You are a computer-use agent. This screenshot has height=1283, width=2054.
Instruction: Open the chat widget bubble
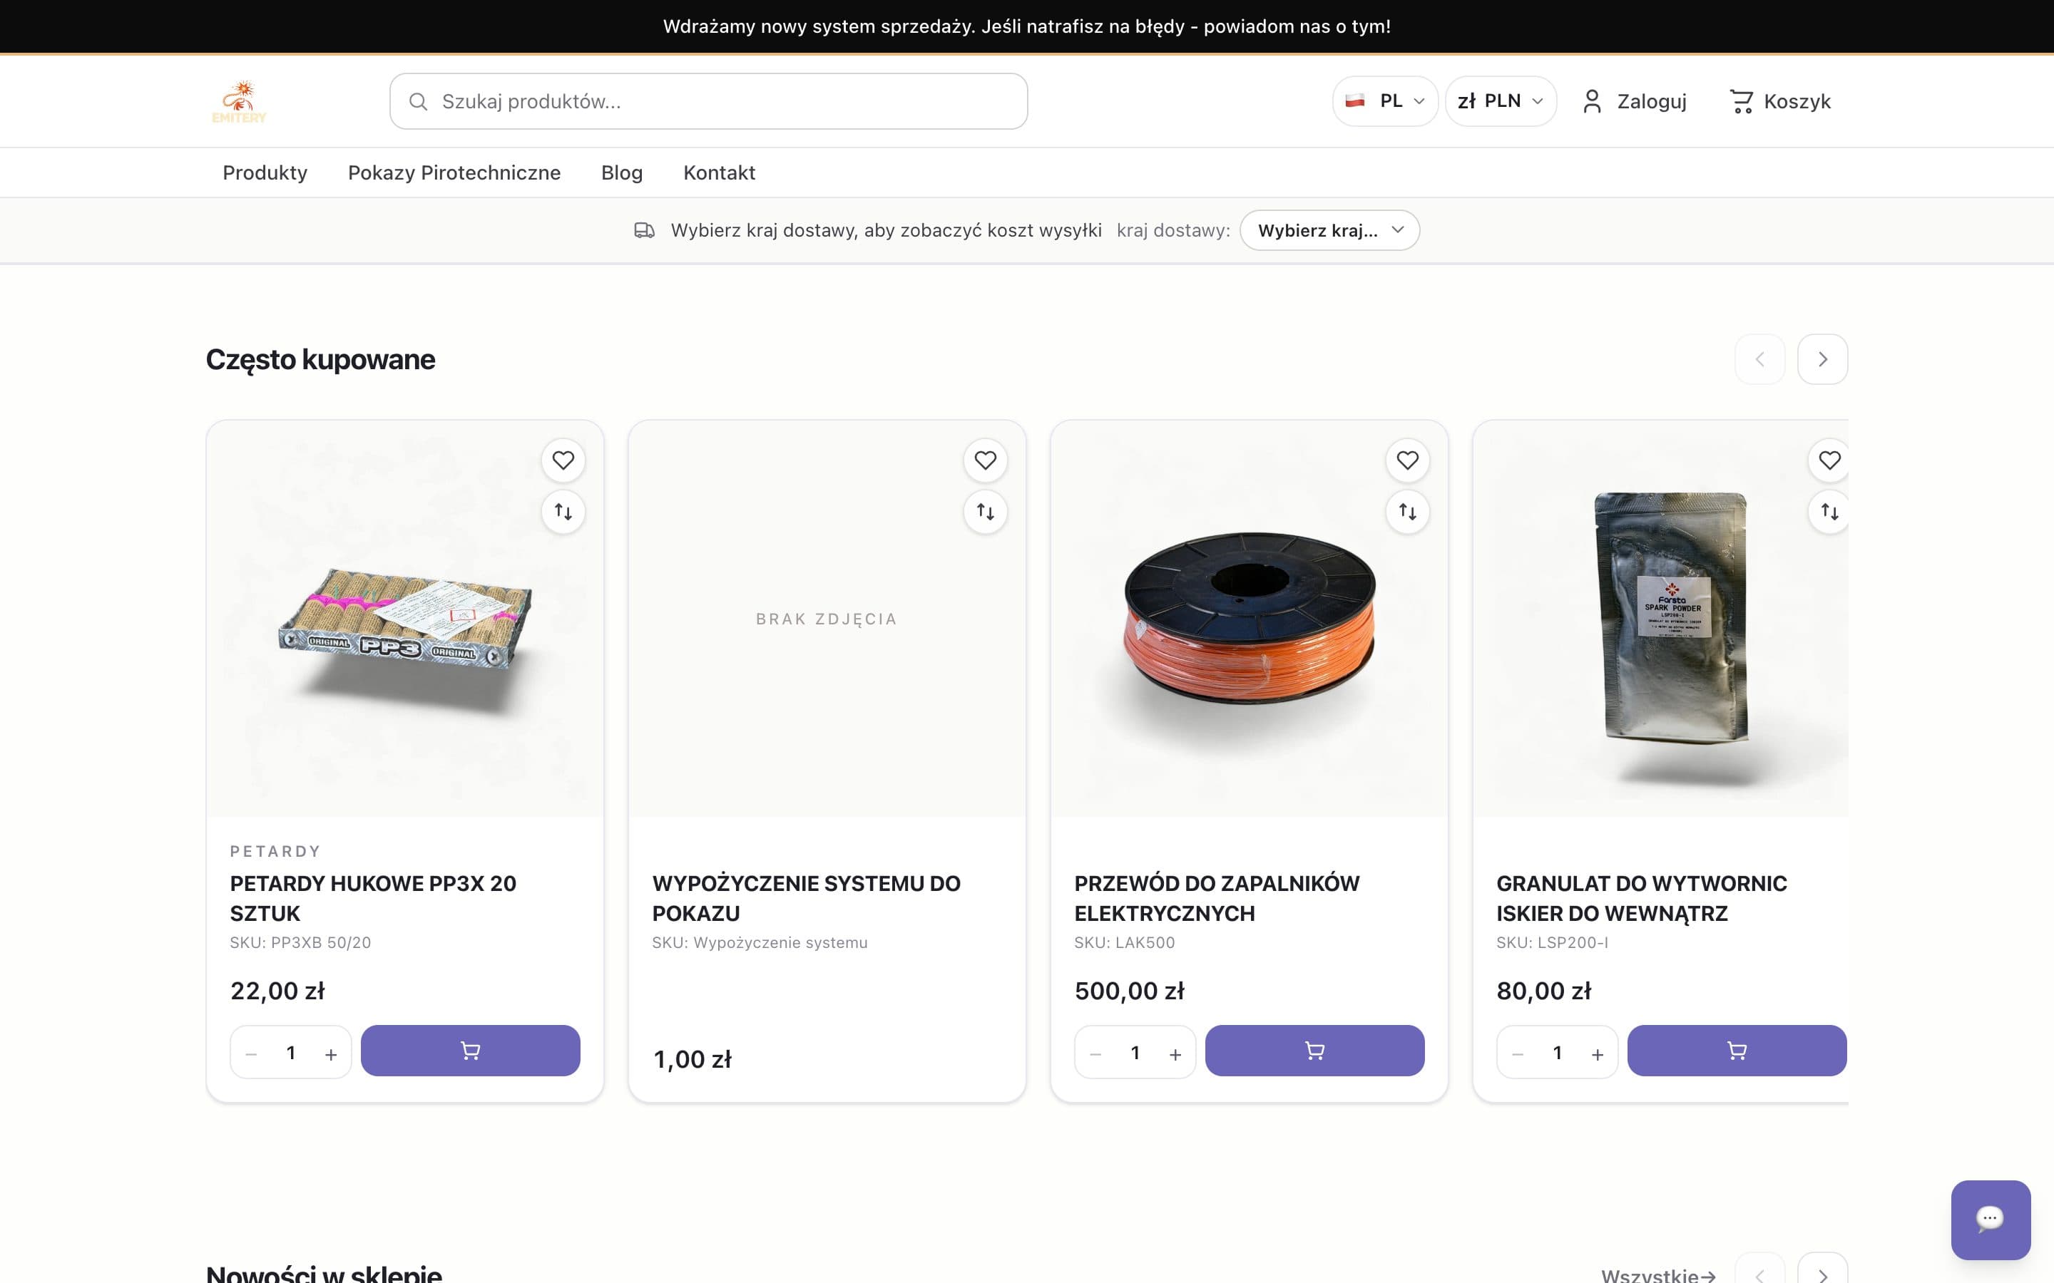(1991, 1220)
